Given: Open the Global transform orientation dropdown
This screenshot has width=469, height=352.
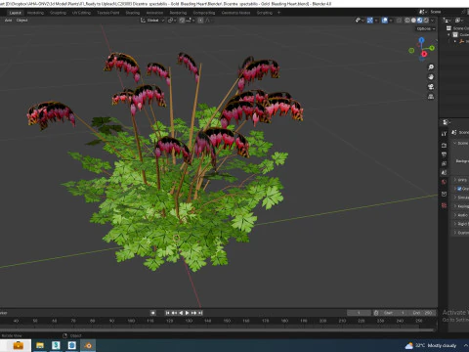Looking at the screenshot, I should (152, 21).
